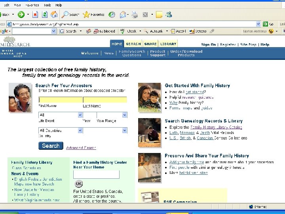Open the Year Range dropdown
Screen dimensions: 285x214
[x=125, y=115]
